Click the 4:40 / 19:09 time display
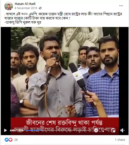 coord(17,130)
